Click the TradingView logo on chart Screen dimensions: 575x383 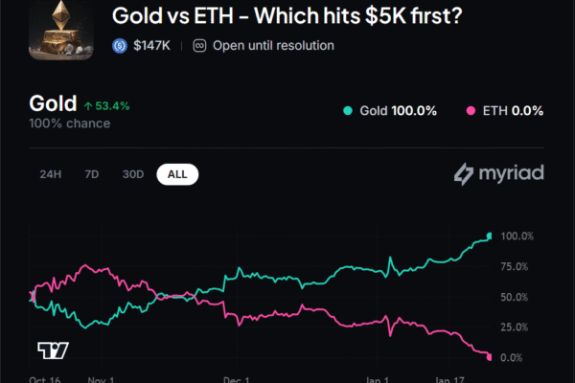tap(52, 350)
